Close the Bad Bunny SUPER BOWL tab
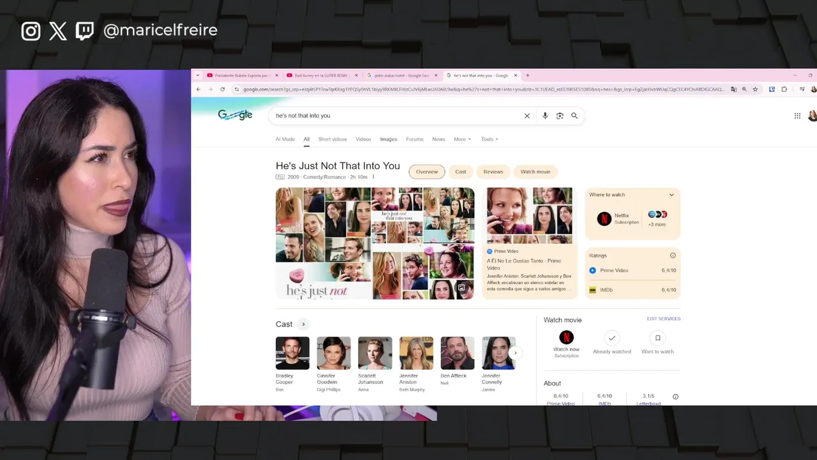This screenshot has width=817, height=460. [x=356, y=75]
